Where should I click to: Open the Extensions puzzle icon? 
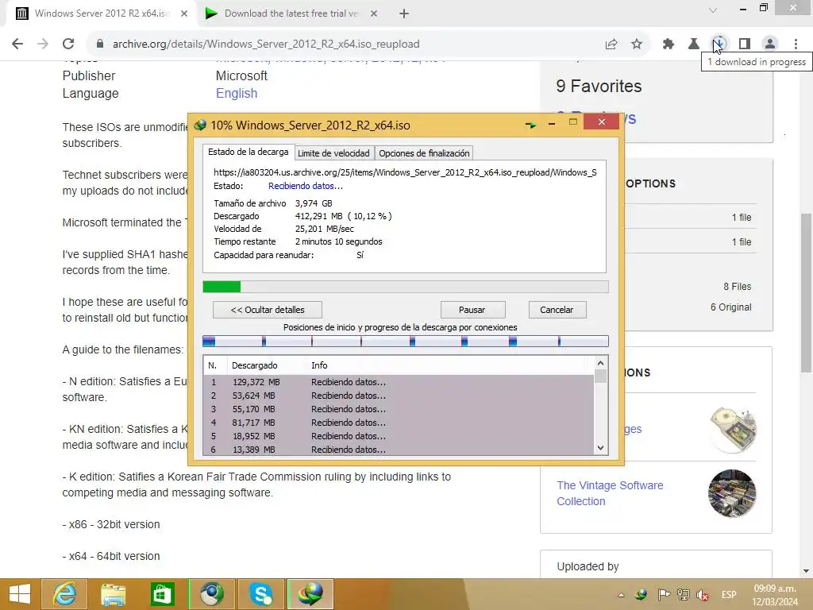point(669,44)
